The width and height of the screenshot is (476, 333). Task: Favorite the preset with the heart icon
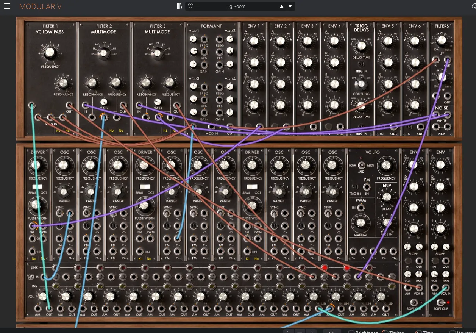(x=190, y=6)
